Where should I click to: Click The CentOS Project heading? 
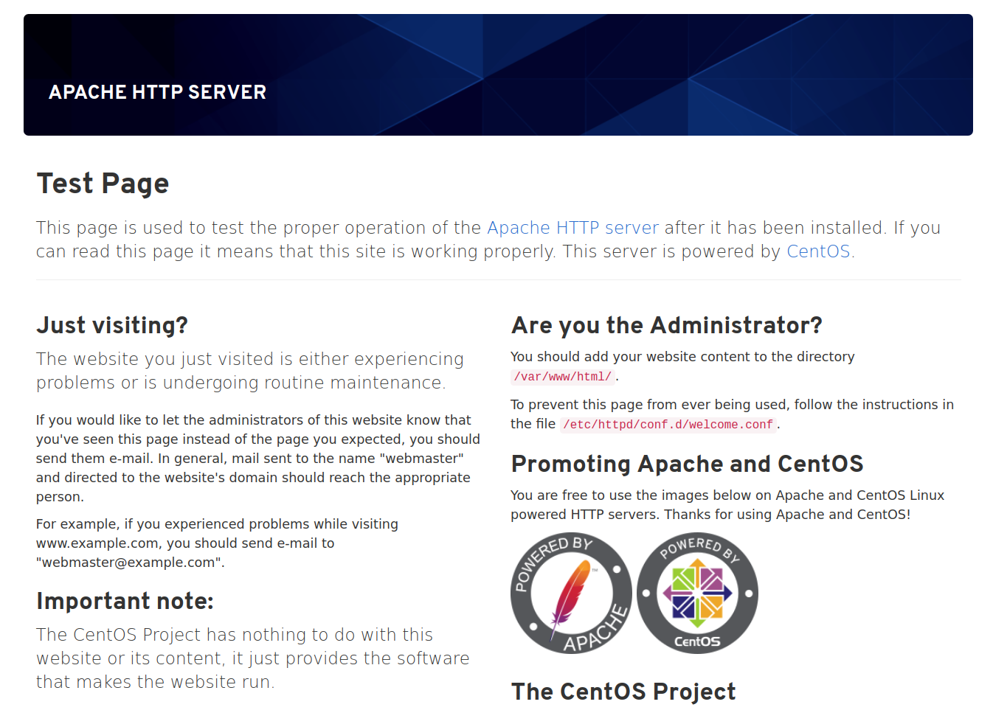pyautogui.click(x=623, y=692)
